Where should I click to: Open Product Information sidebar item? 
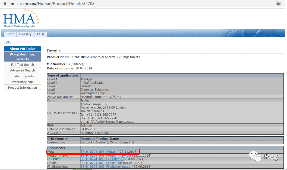tap(23, 88)
